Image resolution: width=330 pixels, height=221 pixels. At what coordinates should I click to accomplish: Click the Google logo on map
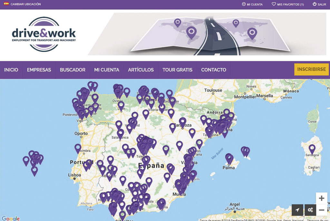pyautogui.click(x=11, y=218)
